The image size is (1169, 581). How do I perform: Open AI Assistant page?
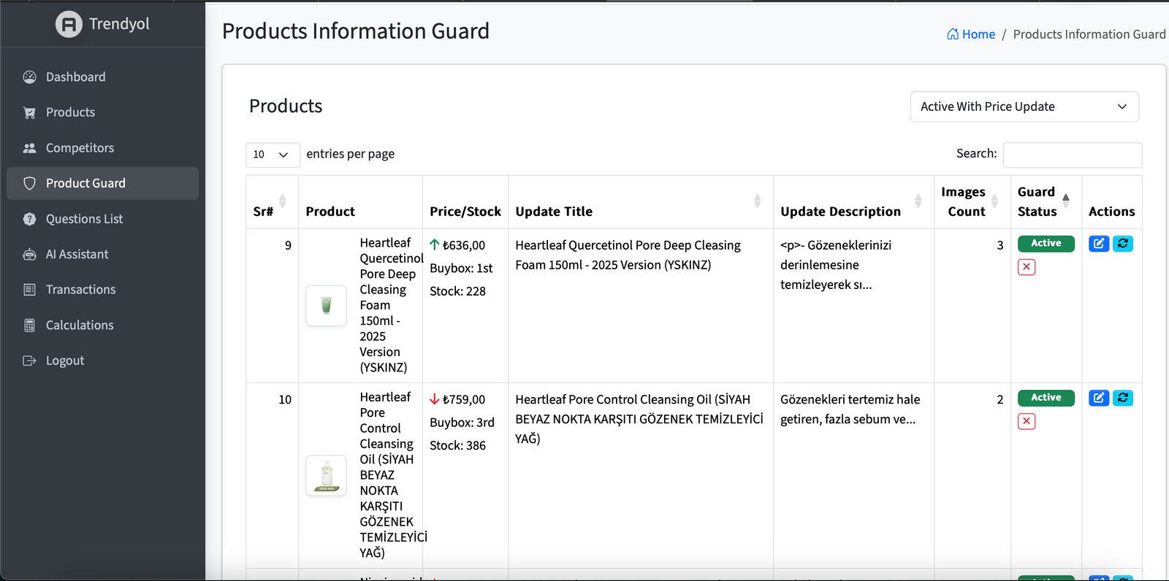(x=102, y=254)
